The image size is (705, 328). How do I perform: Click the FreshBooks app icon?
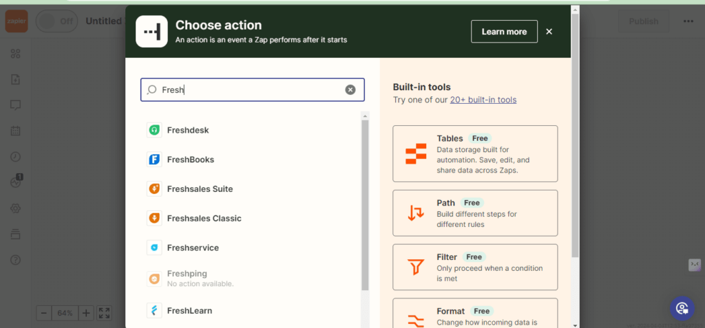(x=154, y=160)
